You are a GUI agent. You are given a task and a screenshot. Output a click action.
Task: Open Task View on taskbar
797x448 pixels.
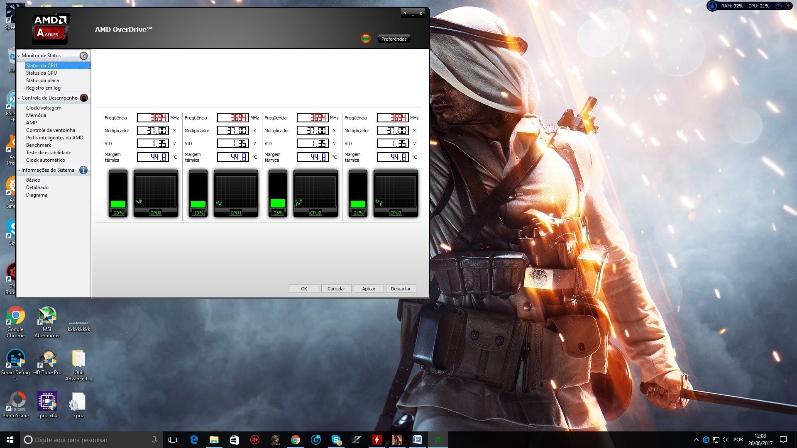[173, 440]
